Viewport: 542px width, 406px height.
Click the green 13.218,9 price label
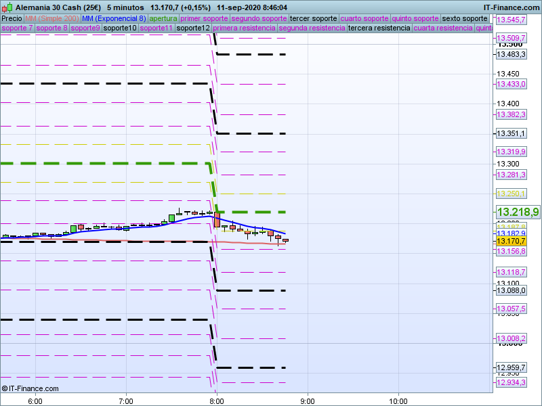(x=518, y=212)
